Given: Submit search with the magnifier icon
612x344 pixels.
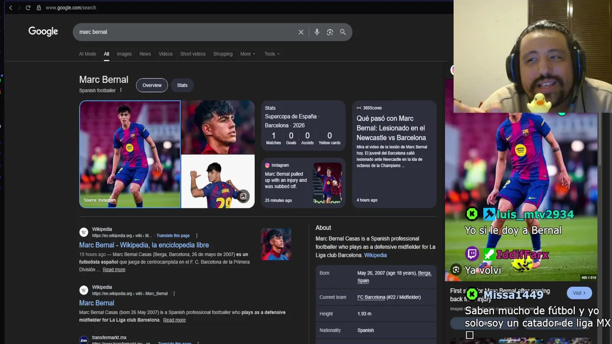Looking at the screenshot, I should [x=343, y=32].
